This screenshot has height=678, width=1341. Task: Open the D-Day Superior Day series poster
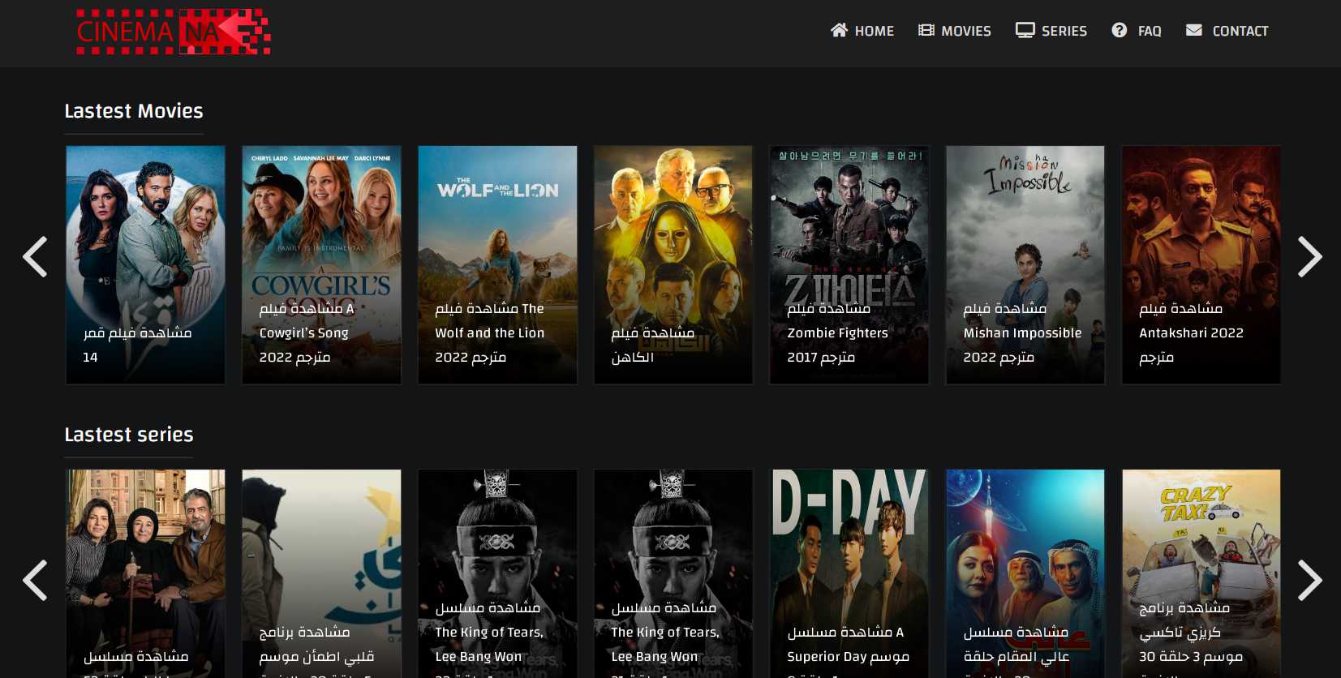pos(849,573)
